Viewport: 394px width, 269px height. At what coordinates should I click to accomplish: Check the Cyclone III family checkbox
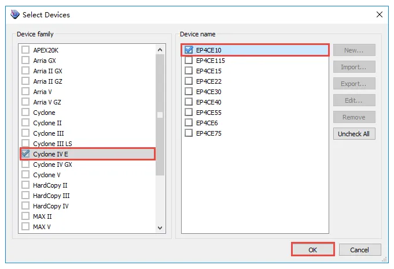click(x=25, y=133)
